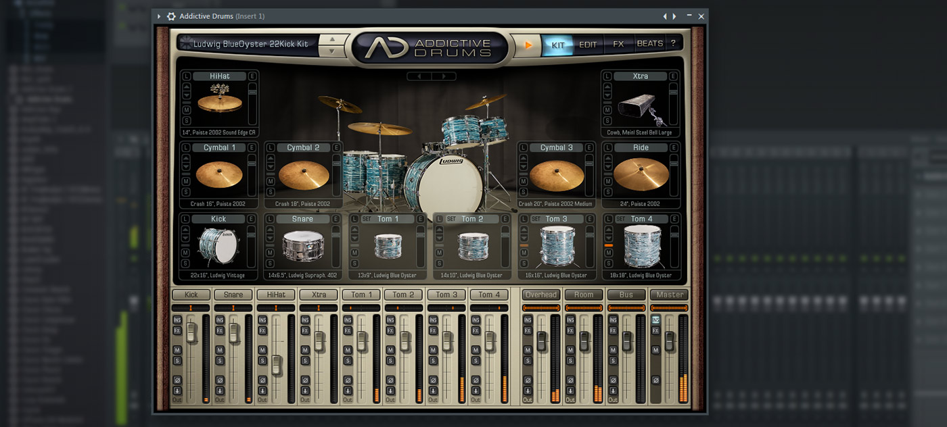
Task: Solo the HiHat mixer channel
Action: (262, 360)
